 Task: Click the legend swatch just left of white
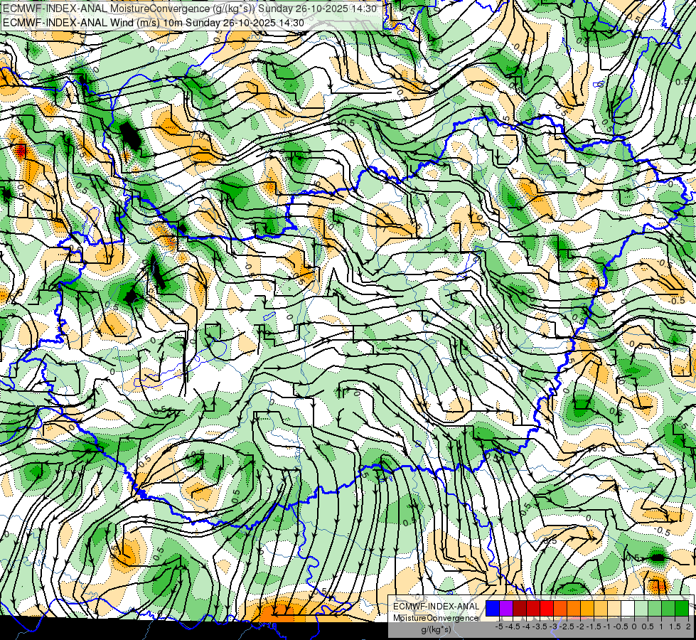[614, 608]
